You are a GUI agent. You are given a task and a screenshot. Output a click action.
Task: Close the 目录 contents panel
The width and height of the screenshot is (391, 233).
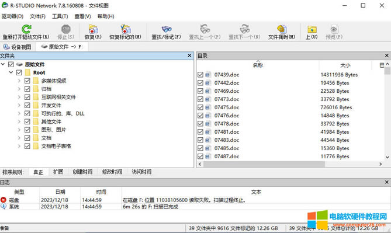(x=387, y=55)
